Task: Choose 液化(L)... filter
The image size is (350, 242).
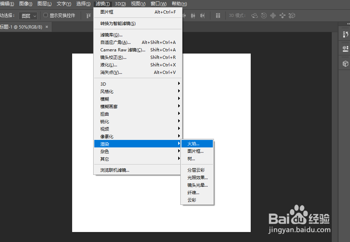Action: point(138,65)
